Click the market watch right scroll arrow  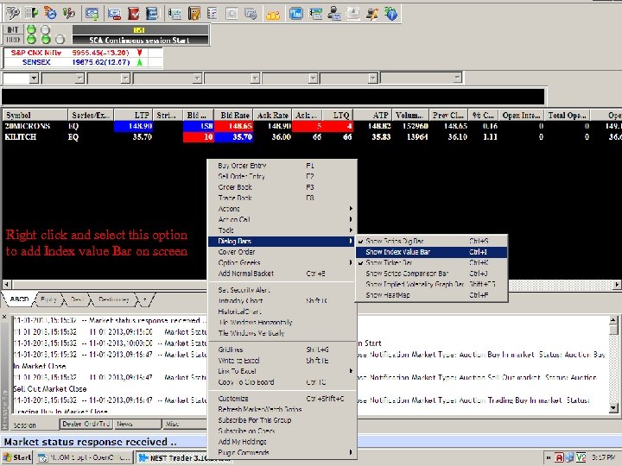click(x=617, y=284)
